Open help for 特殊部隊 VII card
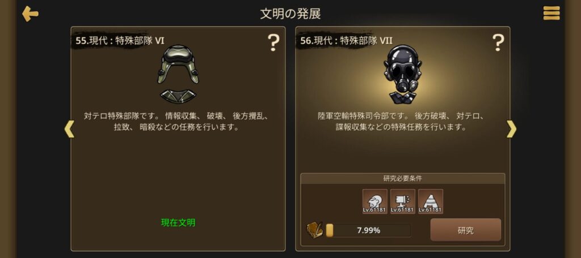This screenshot has height=258, width=581. 498,42
